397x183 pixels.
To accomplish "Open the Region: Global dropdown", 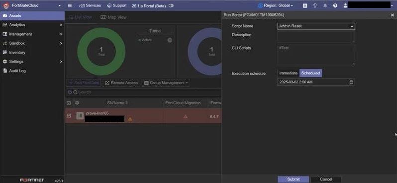I will 276,5.
